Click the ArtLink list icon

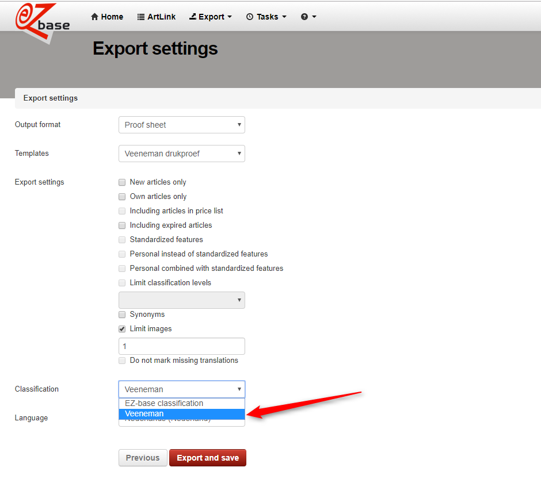[141, 17]
